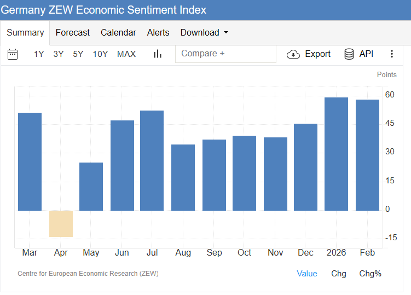This screenshot has height=295, width=411.
Task: Click the negative April bar
Action: pos(61,223)
